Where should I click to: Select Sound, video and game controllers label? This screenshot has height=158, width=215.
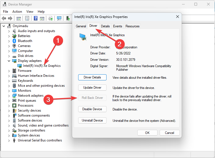point(43,125)
